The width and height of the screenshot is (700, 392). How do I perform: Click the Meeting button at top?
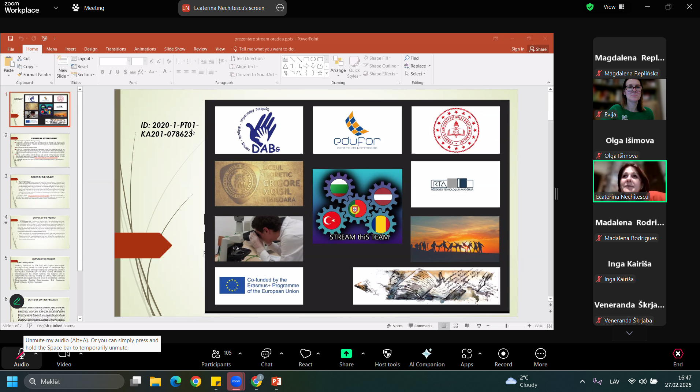(89, 8)
